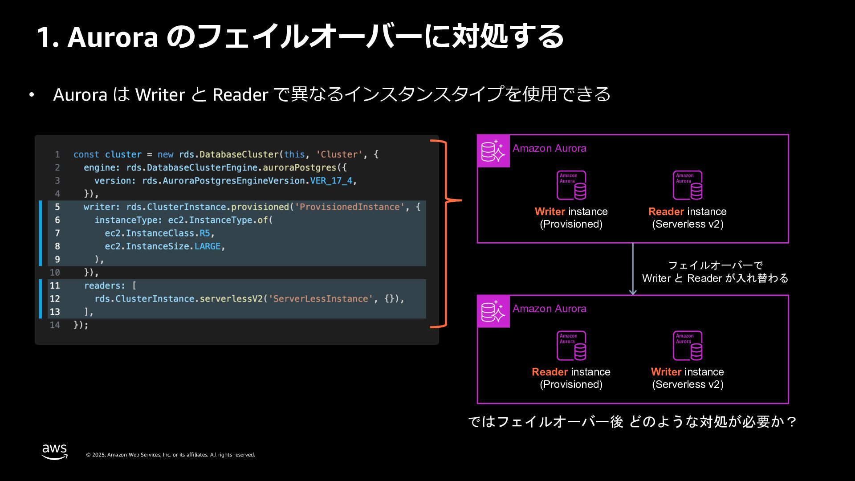Click line number 14 in code gutter
The image size is (855, 481).
click(55, 325)
